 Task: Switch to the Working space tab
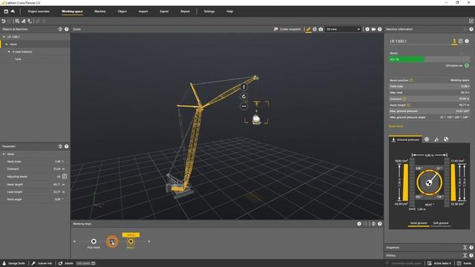click(72, 12)
